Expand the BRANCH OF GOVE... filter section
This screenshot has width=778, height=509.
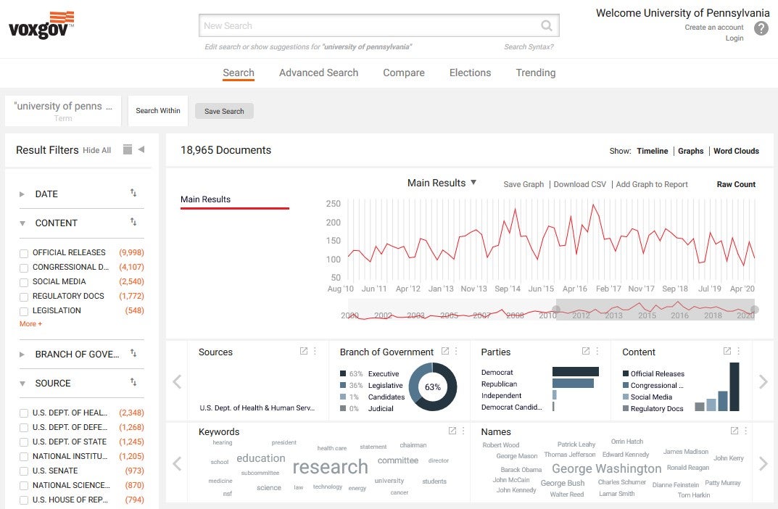(x=22, y=355)
